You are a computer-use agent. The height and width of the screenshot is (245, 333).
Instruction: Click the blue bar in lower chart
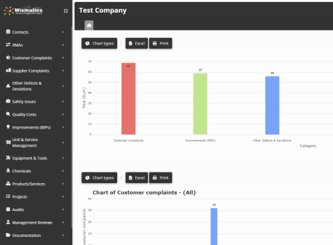[214, 226]
